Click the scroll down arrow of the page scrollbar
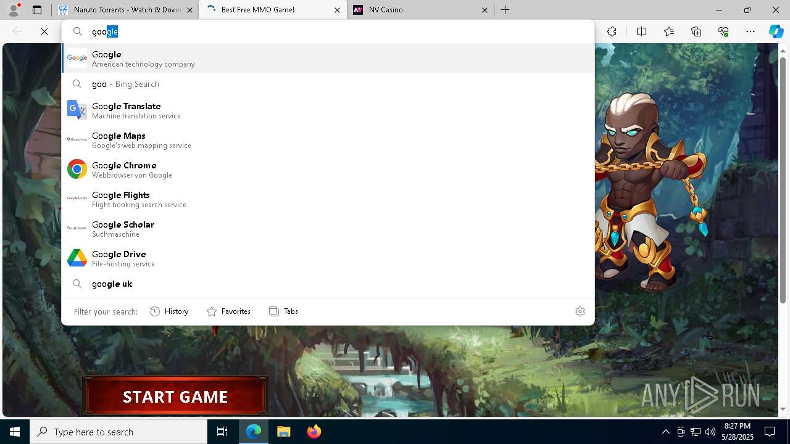 click(x=783, y=409)
